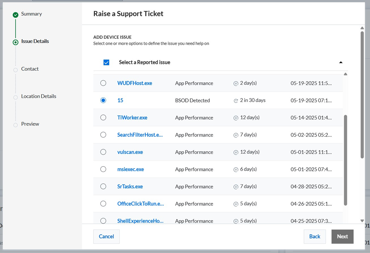
Task: Click the Contact step circle icon
Action: point(15,70)
